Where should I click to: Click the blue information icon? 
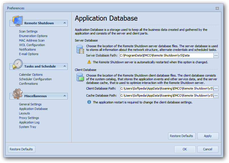pyautogui.click(x=89, y=102)
